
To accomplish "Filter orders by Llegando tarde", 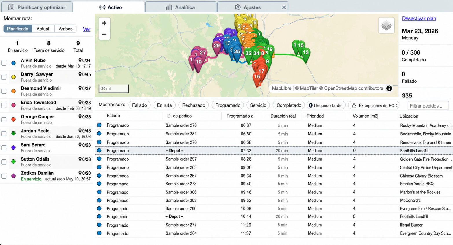I will tap(325, 105).
